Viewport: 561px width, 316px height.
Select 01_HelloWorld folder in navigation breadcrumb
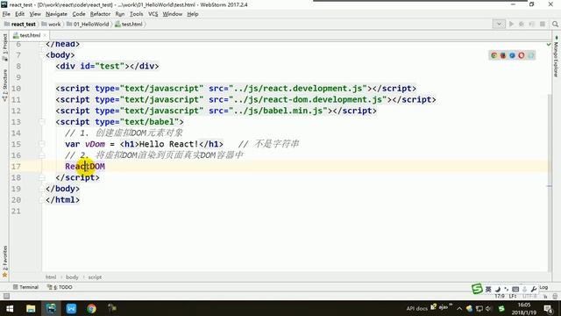click(88, 24)
